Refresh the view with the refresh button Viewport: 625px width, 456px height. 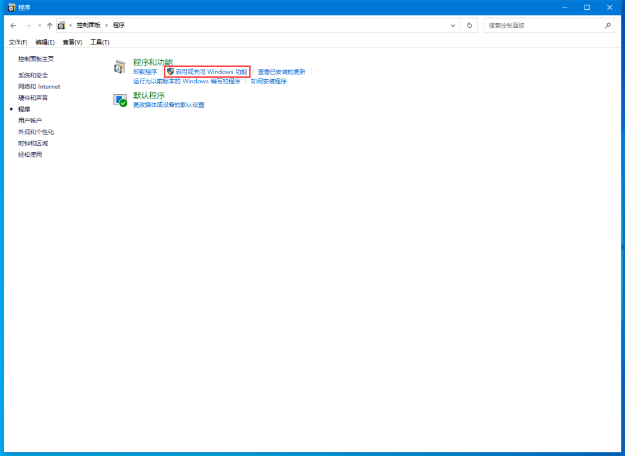coord(469,25)
